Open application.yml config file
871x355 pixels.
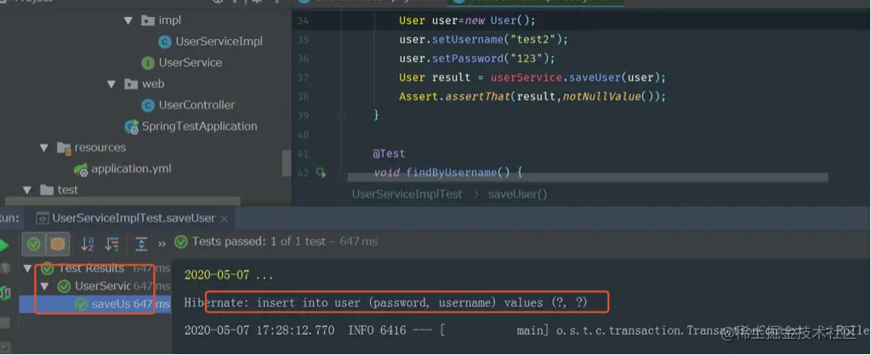tap(132, 169)
